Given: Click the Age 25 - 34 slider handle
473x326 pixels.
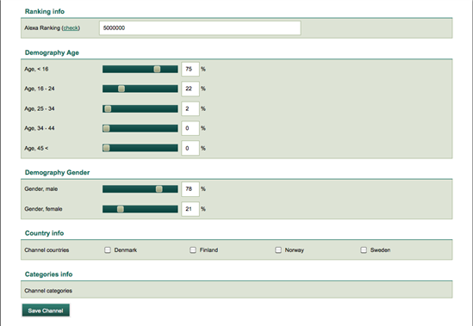Looking at the screenshot, I should (x=108, y=108).
